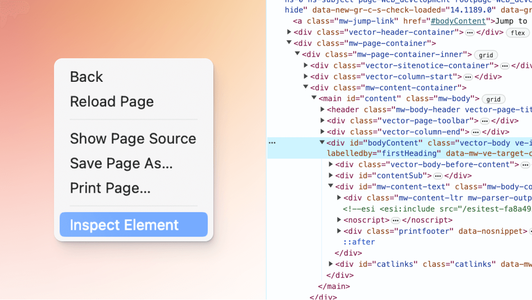
Task: Expand hidden children of vector-page-toolbar
Action: 484,120
